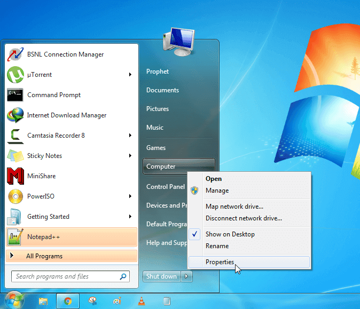Screen dimensions: 360x309
Task: Click the Windows Start orb
Action: 14,300
